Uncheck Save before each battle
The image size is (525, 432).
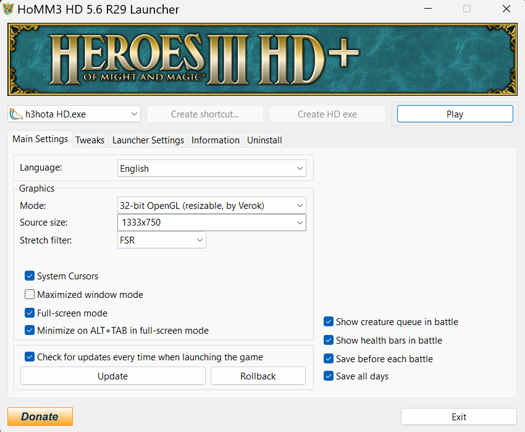pos(329,358)
